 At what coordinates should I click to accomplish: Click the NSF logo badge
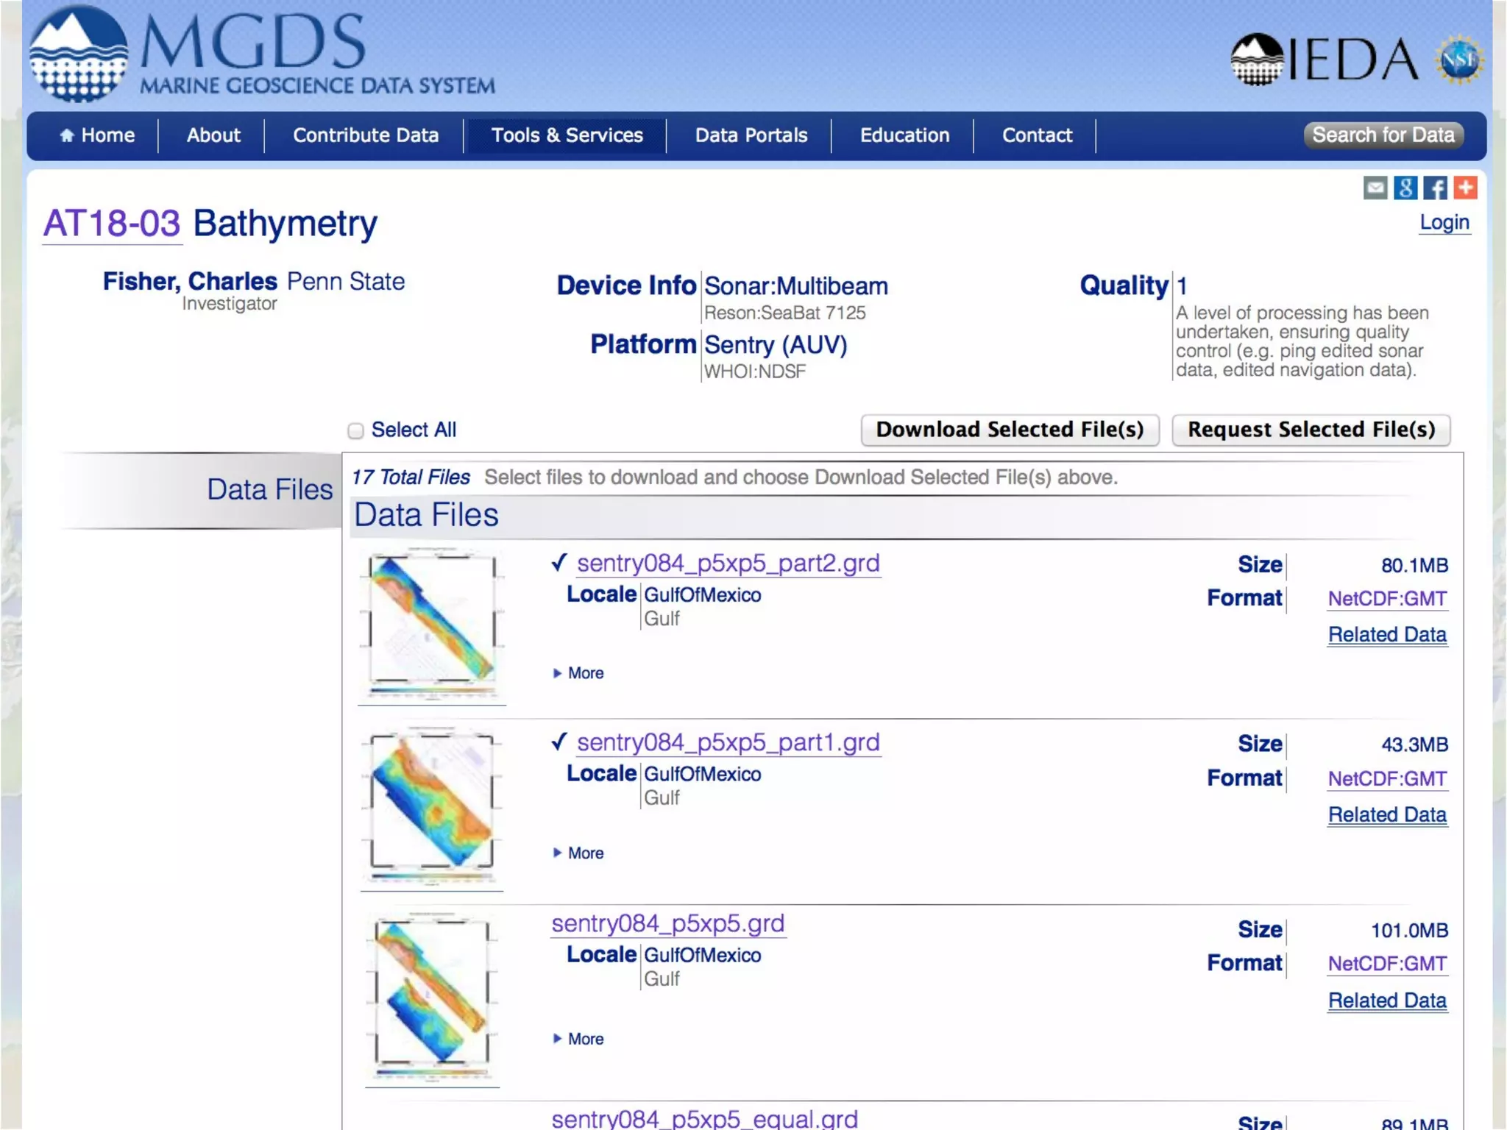pyautogui.click(x=1459, y=60)
